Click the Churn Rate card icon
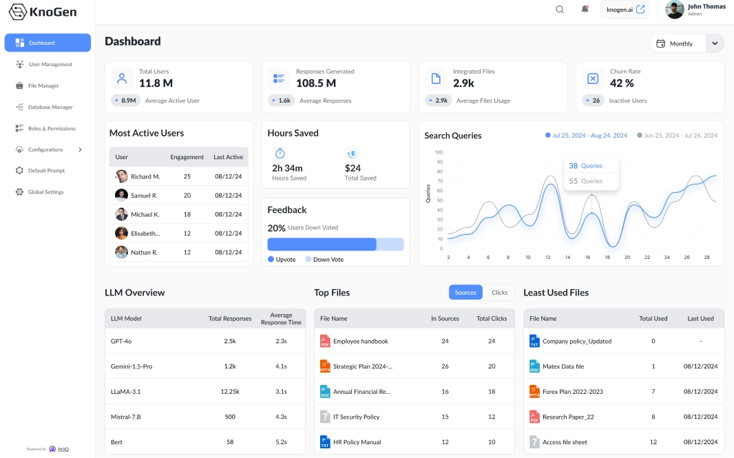Viewport: 734px width, 458px height. [x=593, y=79]
